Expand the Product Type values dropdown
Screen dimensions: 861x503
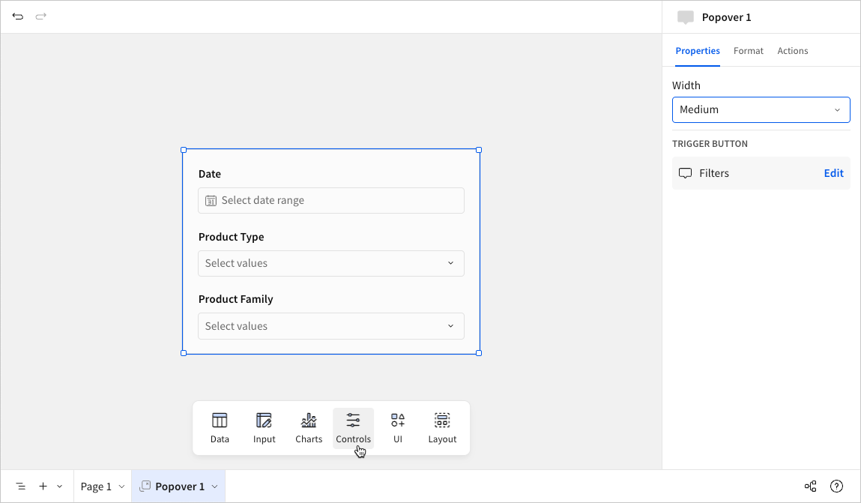point(331,264)
